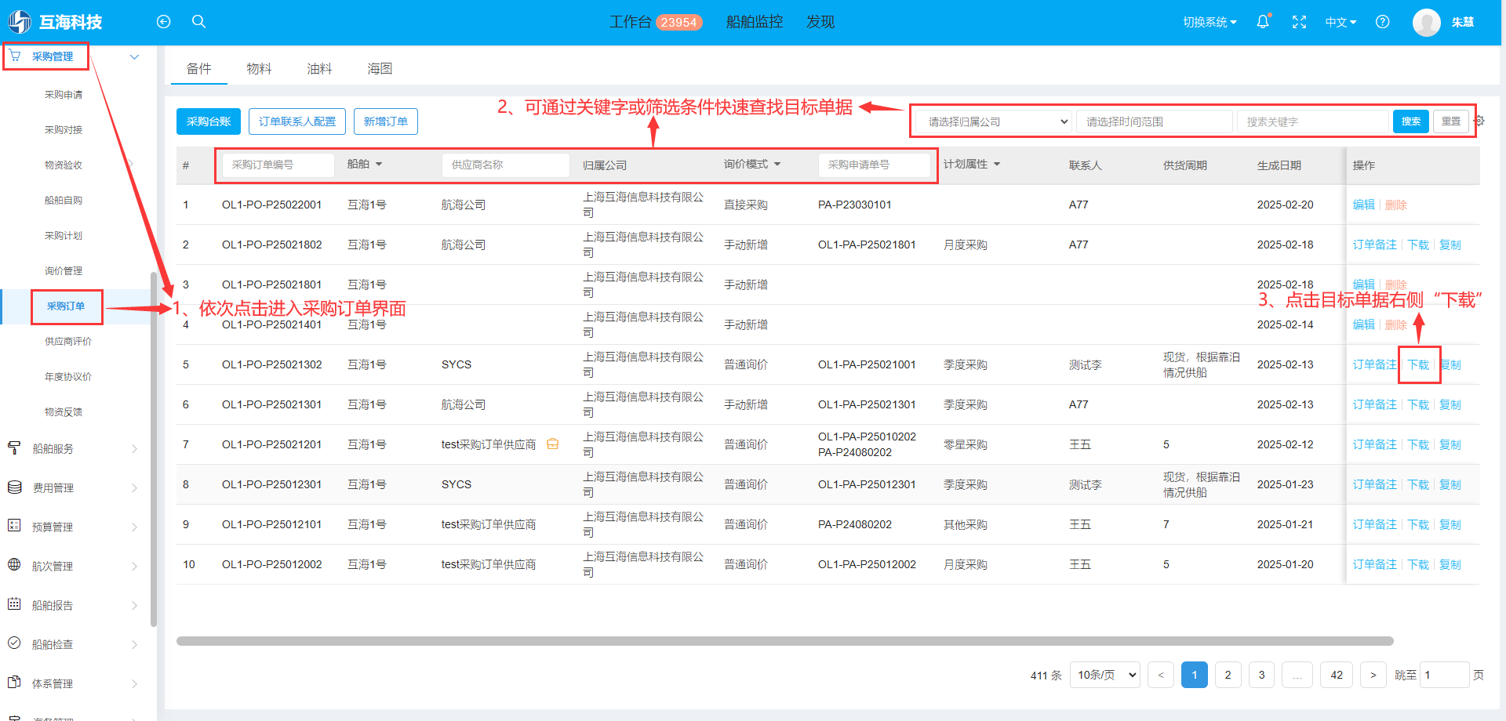Switch to the 海图 tab
Image resolution: width=1506 pixels, height=721 pixels.
pyautogui.click(x=380, y=69)
